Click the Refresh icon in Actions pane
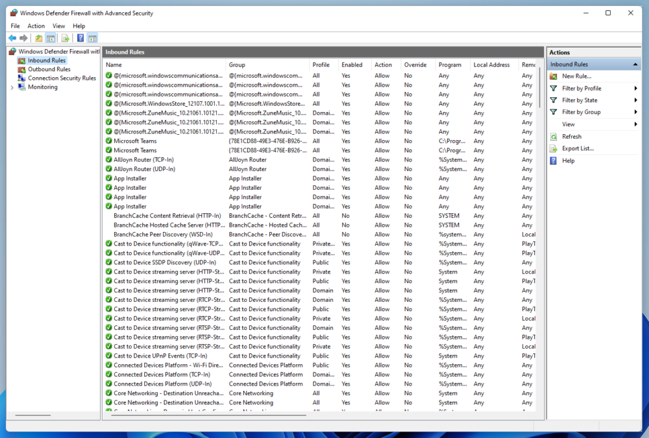649x438 pixels. 554,136
